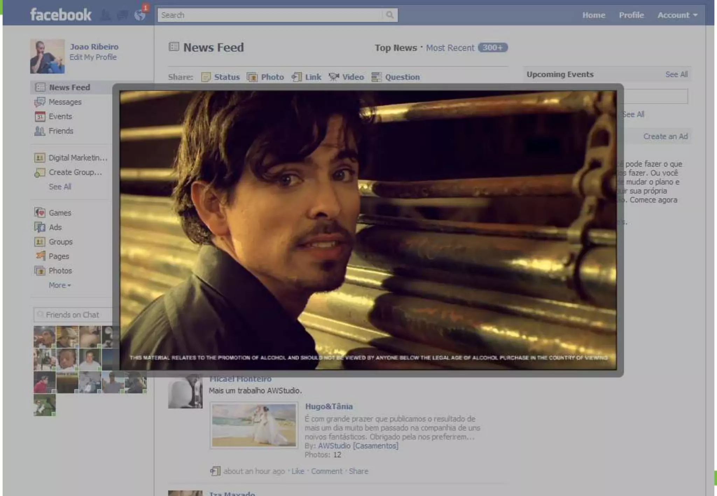
Task: Open Games in left sidebar
Action: pos(60,213)
